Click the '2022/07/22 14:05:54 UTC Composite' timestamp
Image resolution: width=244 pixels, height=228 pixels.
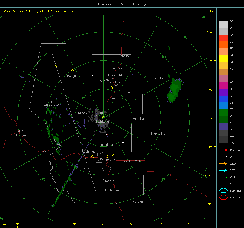[x=37, y=11]
